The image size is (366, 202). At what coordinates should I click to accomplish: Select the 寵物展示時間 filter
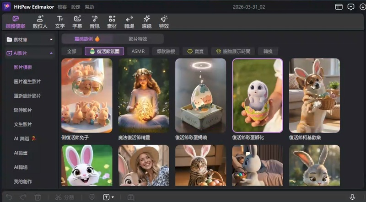click(233, 51)
